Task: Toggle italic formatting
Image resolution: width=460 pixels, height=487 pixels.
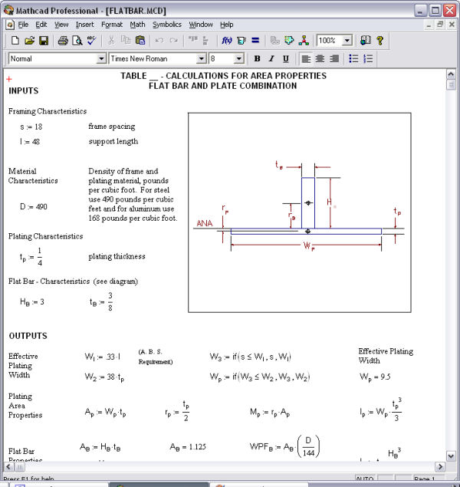Action: pos(271,59)
